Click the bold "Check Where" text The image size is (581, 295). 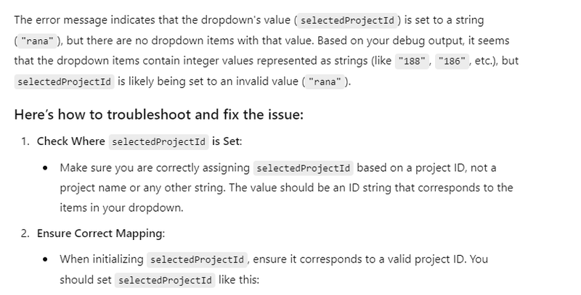point(70,141)
